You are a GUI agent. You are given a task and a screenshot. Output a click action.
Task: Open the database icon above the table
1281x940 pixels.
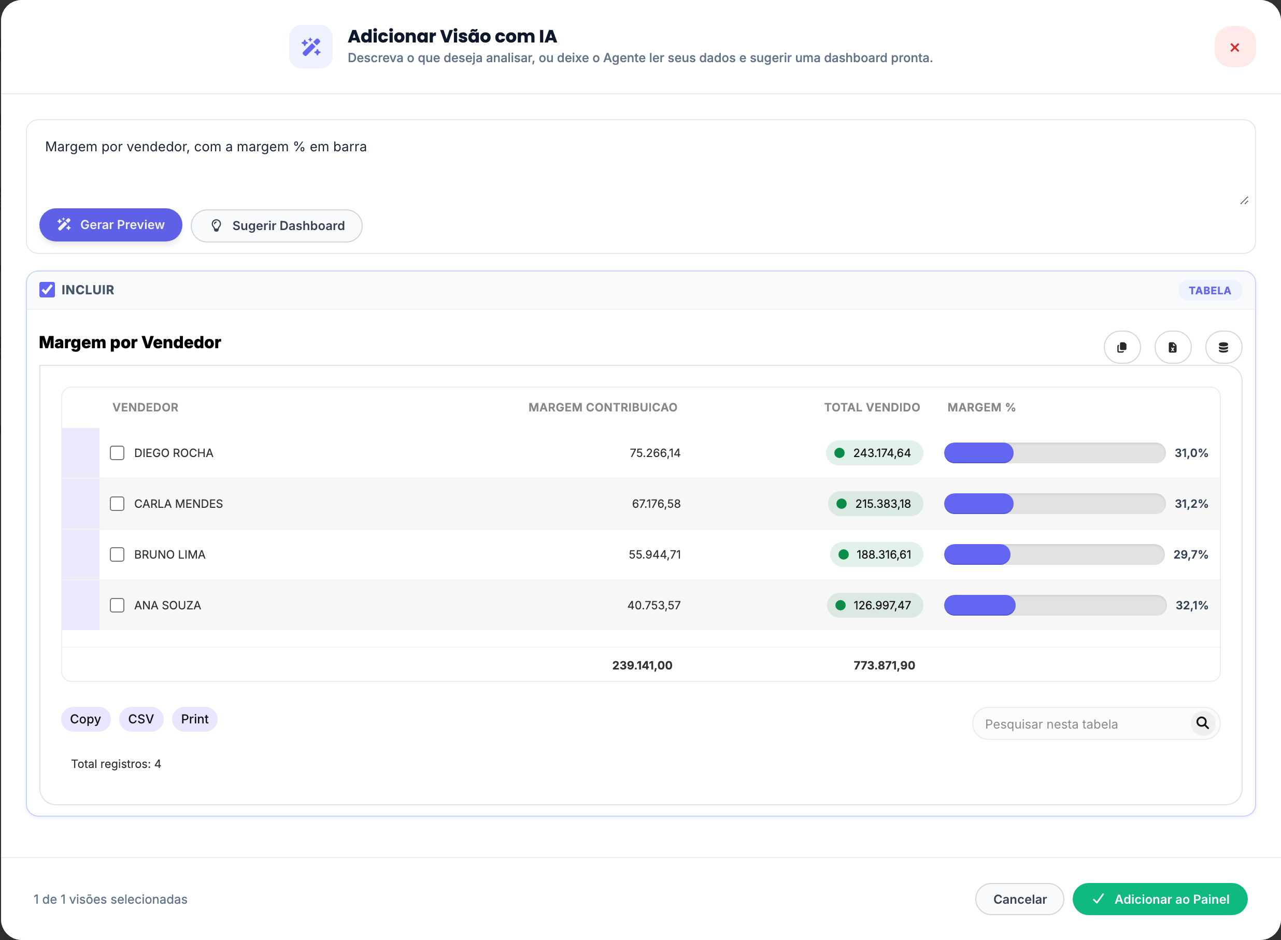click(x=1223, y=347)
